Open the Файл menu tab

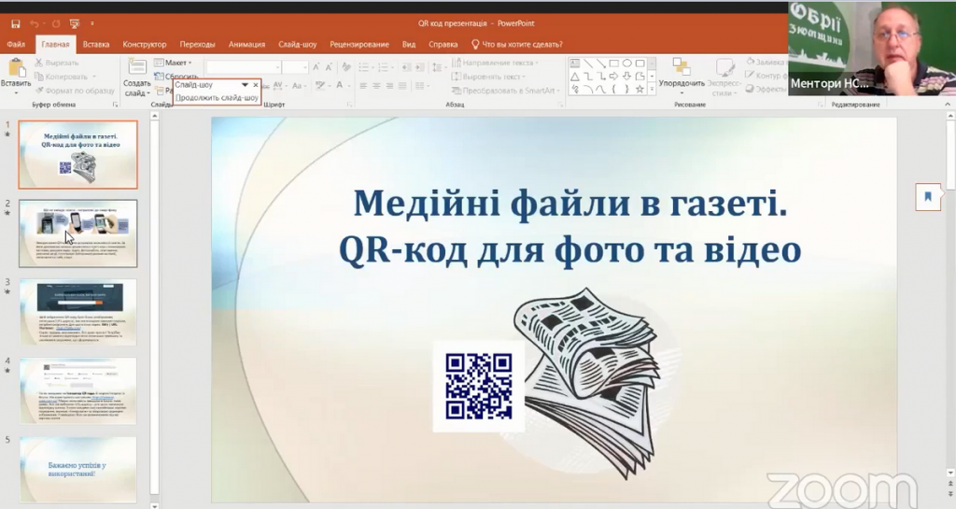tap(16, 45)
